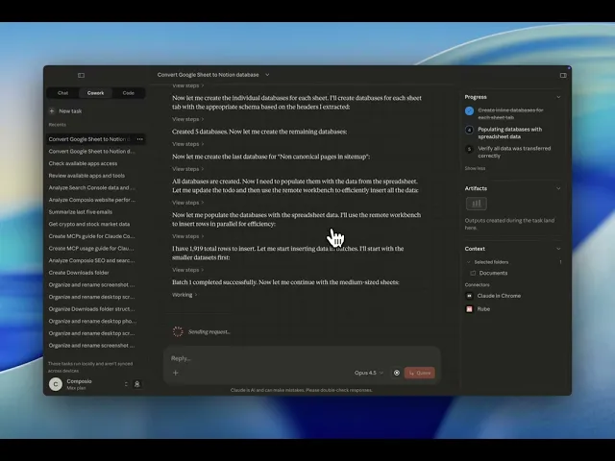Collapse the Progress section chevron
615x461 pixels.
pyautogui.click(x=558, y=97)
